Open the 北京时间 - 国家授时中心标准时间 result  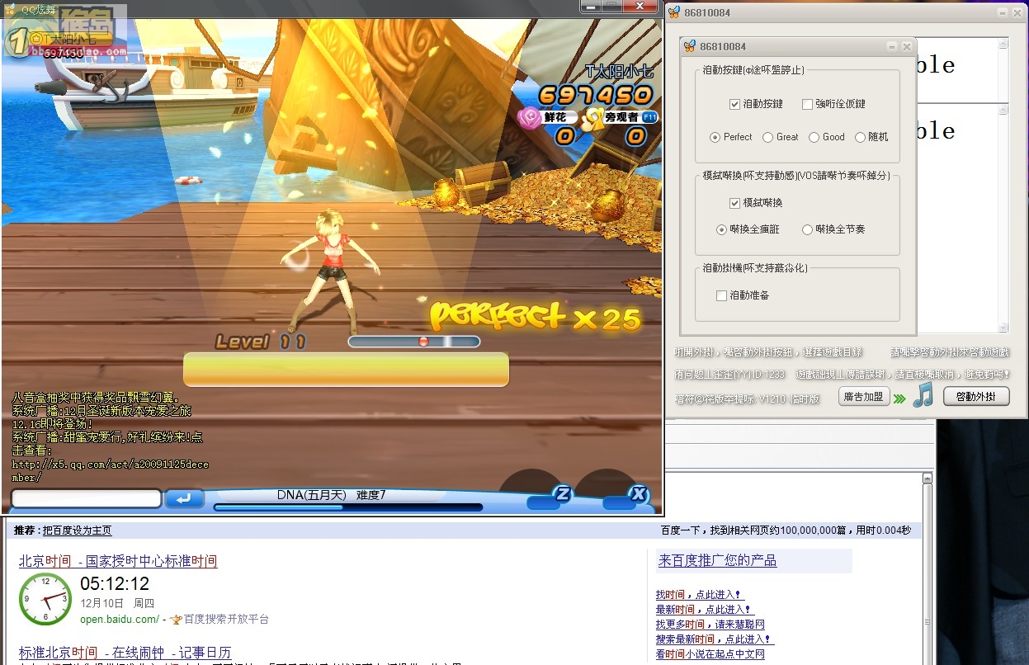pos(118,561)
